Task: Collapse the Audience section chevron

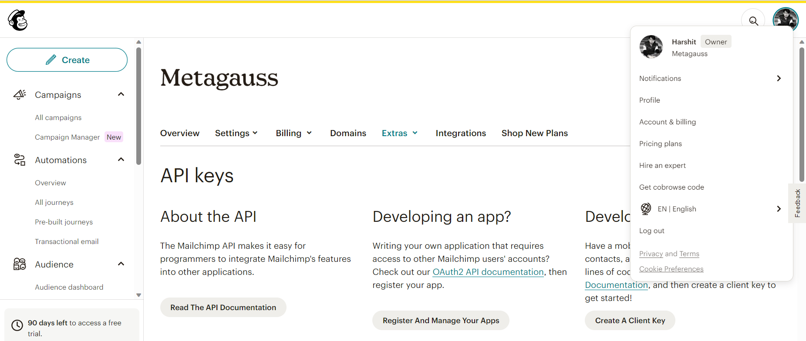Action: point(121,264)
